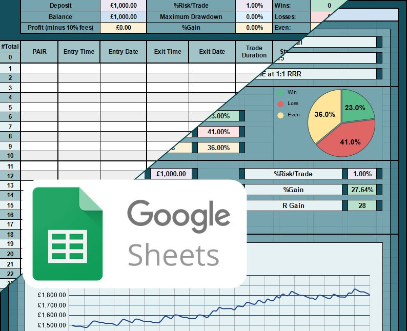Click the green Win legend dot

point(280,93)
